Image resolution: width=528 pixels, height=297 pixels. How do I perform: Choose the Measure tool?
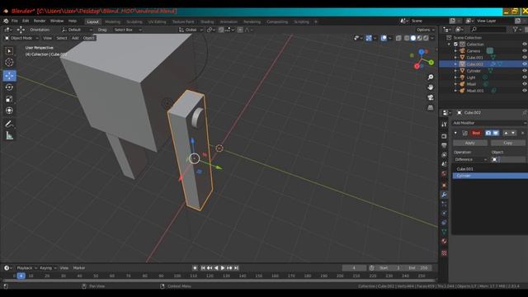click(9, 135)
